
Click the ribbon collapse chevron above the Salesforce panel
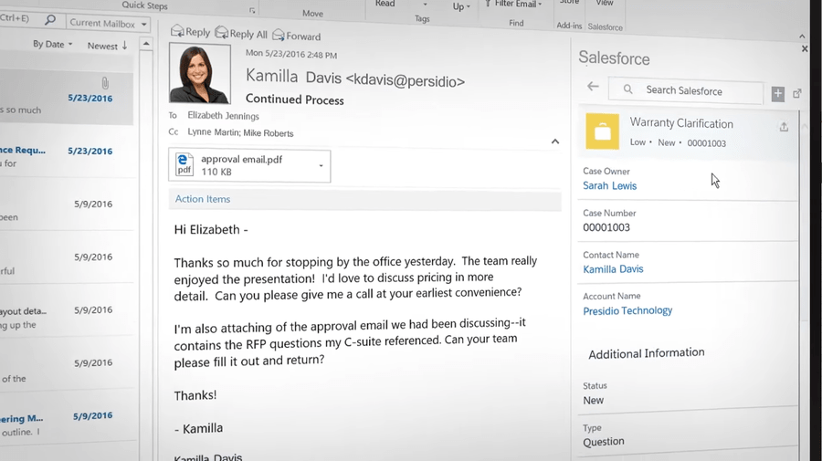click(802, 37)
